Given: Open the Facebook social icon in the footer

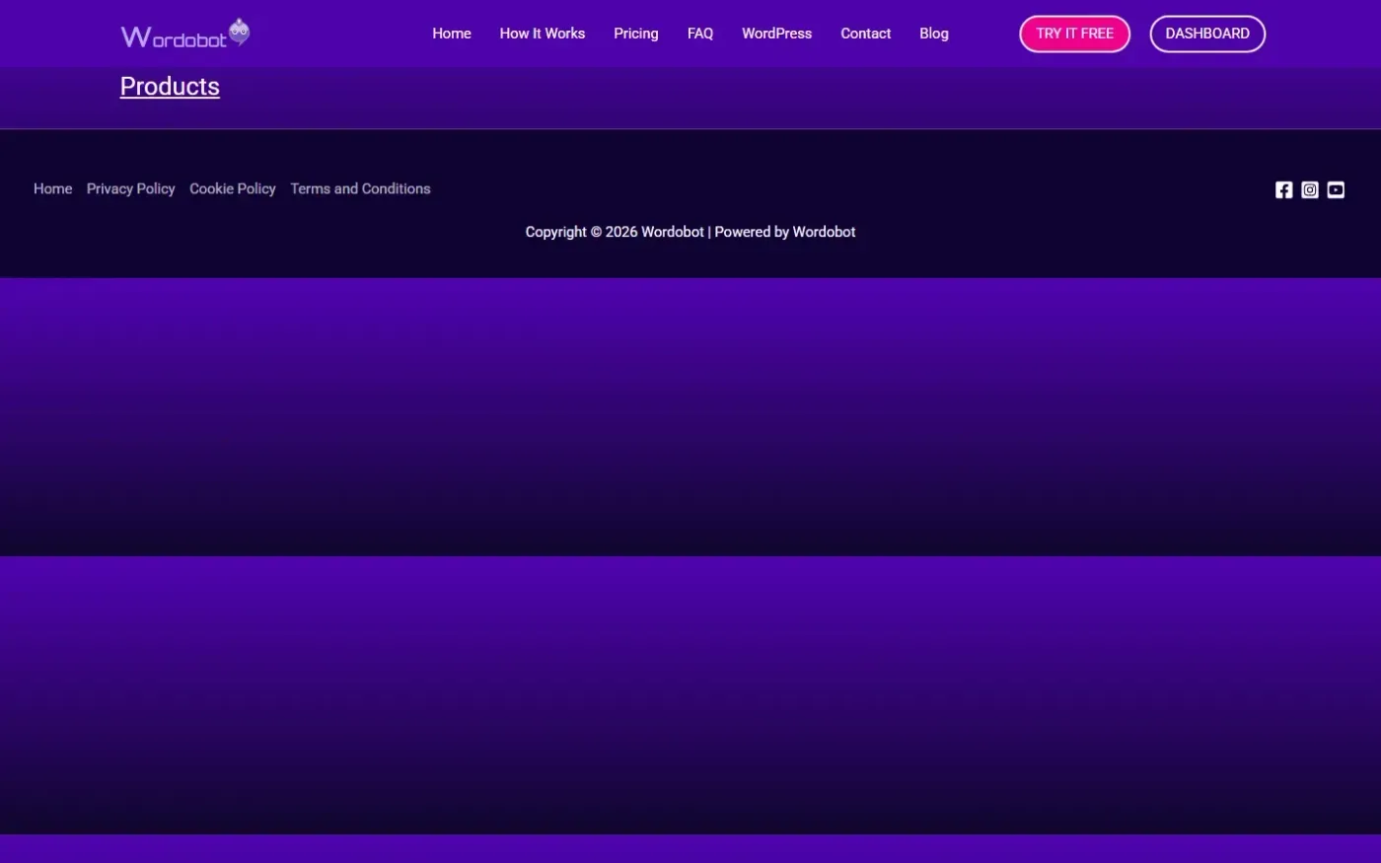Looking at the screenshot, I should pos(1283,189).
